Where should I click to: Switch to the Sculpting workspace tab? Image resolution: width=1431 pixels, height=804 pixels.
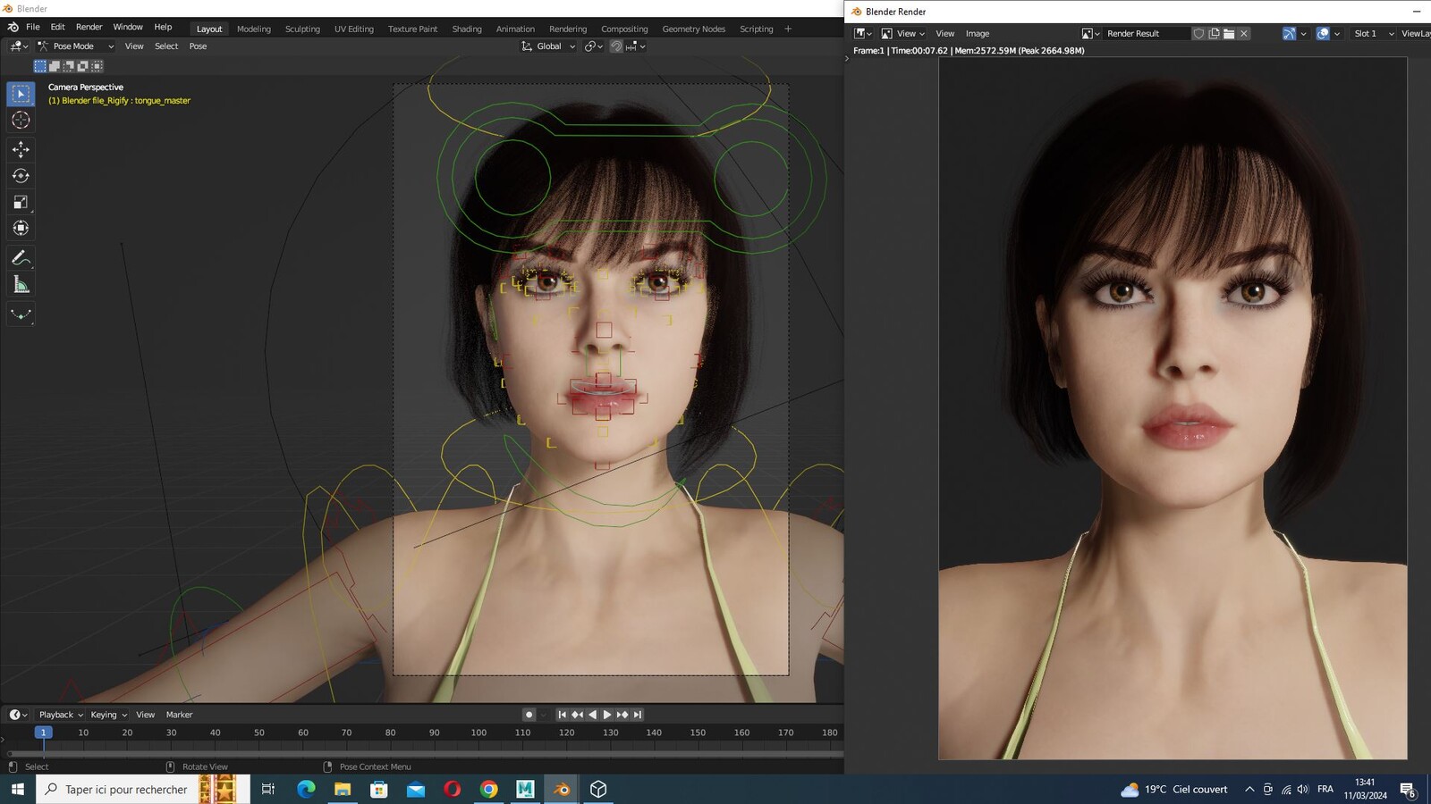[302, 29]
